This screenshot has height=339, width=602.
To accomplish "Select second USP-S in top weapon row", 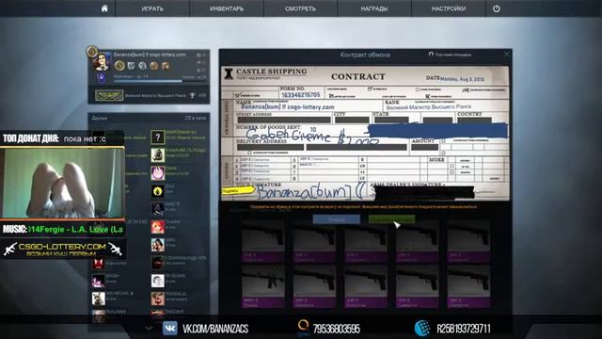I will point(314,241).
